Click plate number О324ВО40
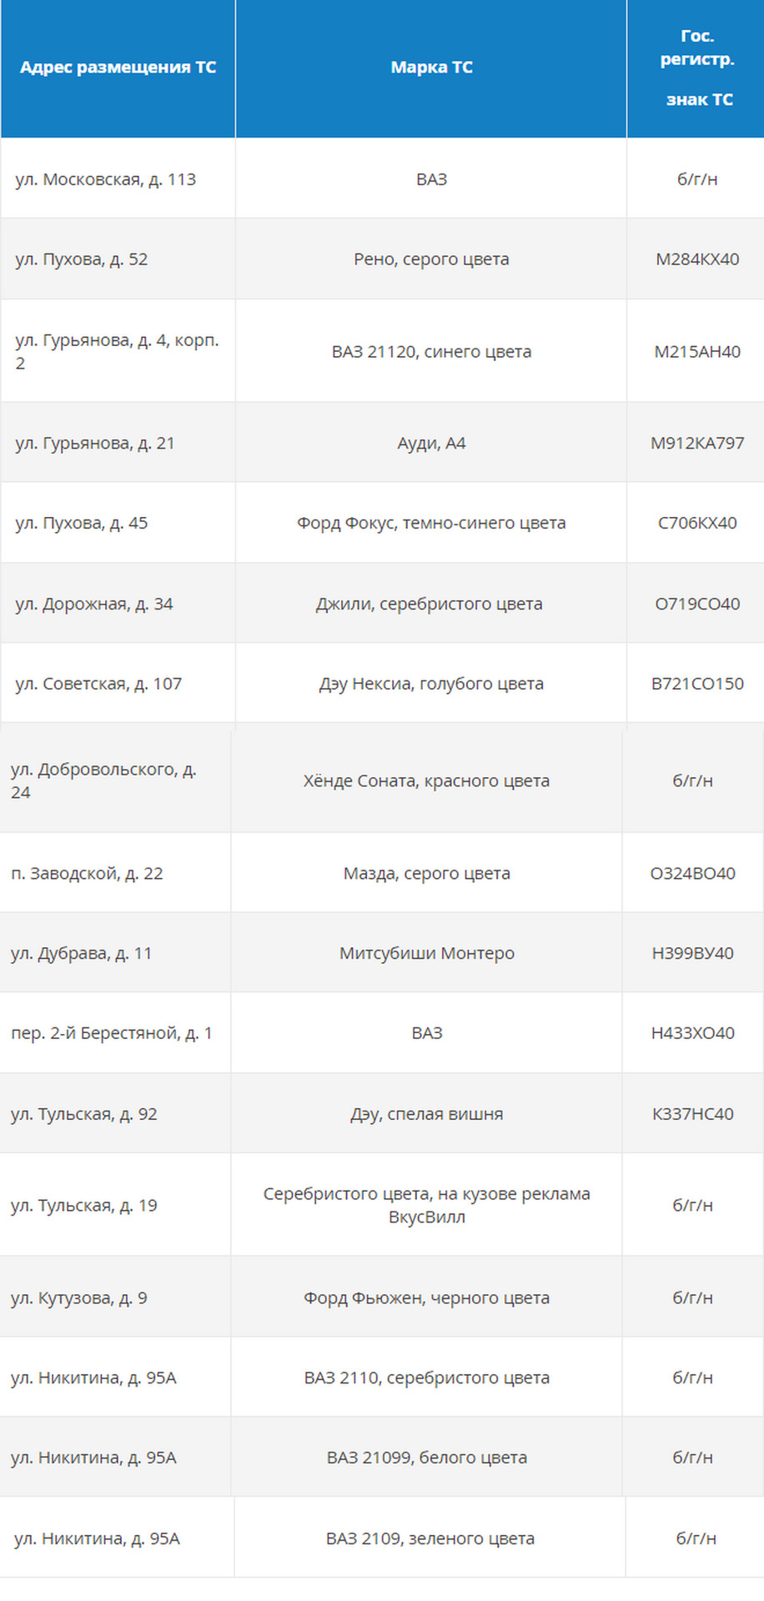Image resolution: width=764 pixels, height=1601 pixels. pos(693,874)
